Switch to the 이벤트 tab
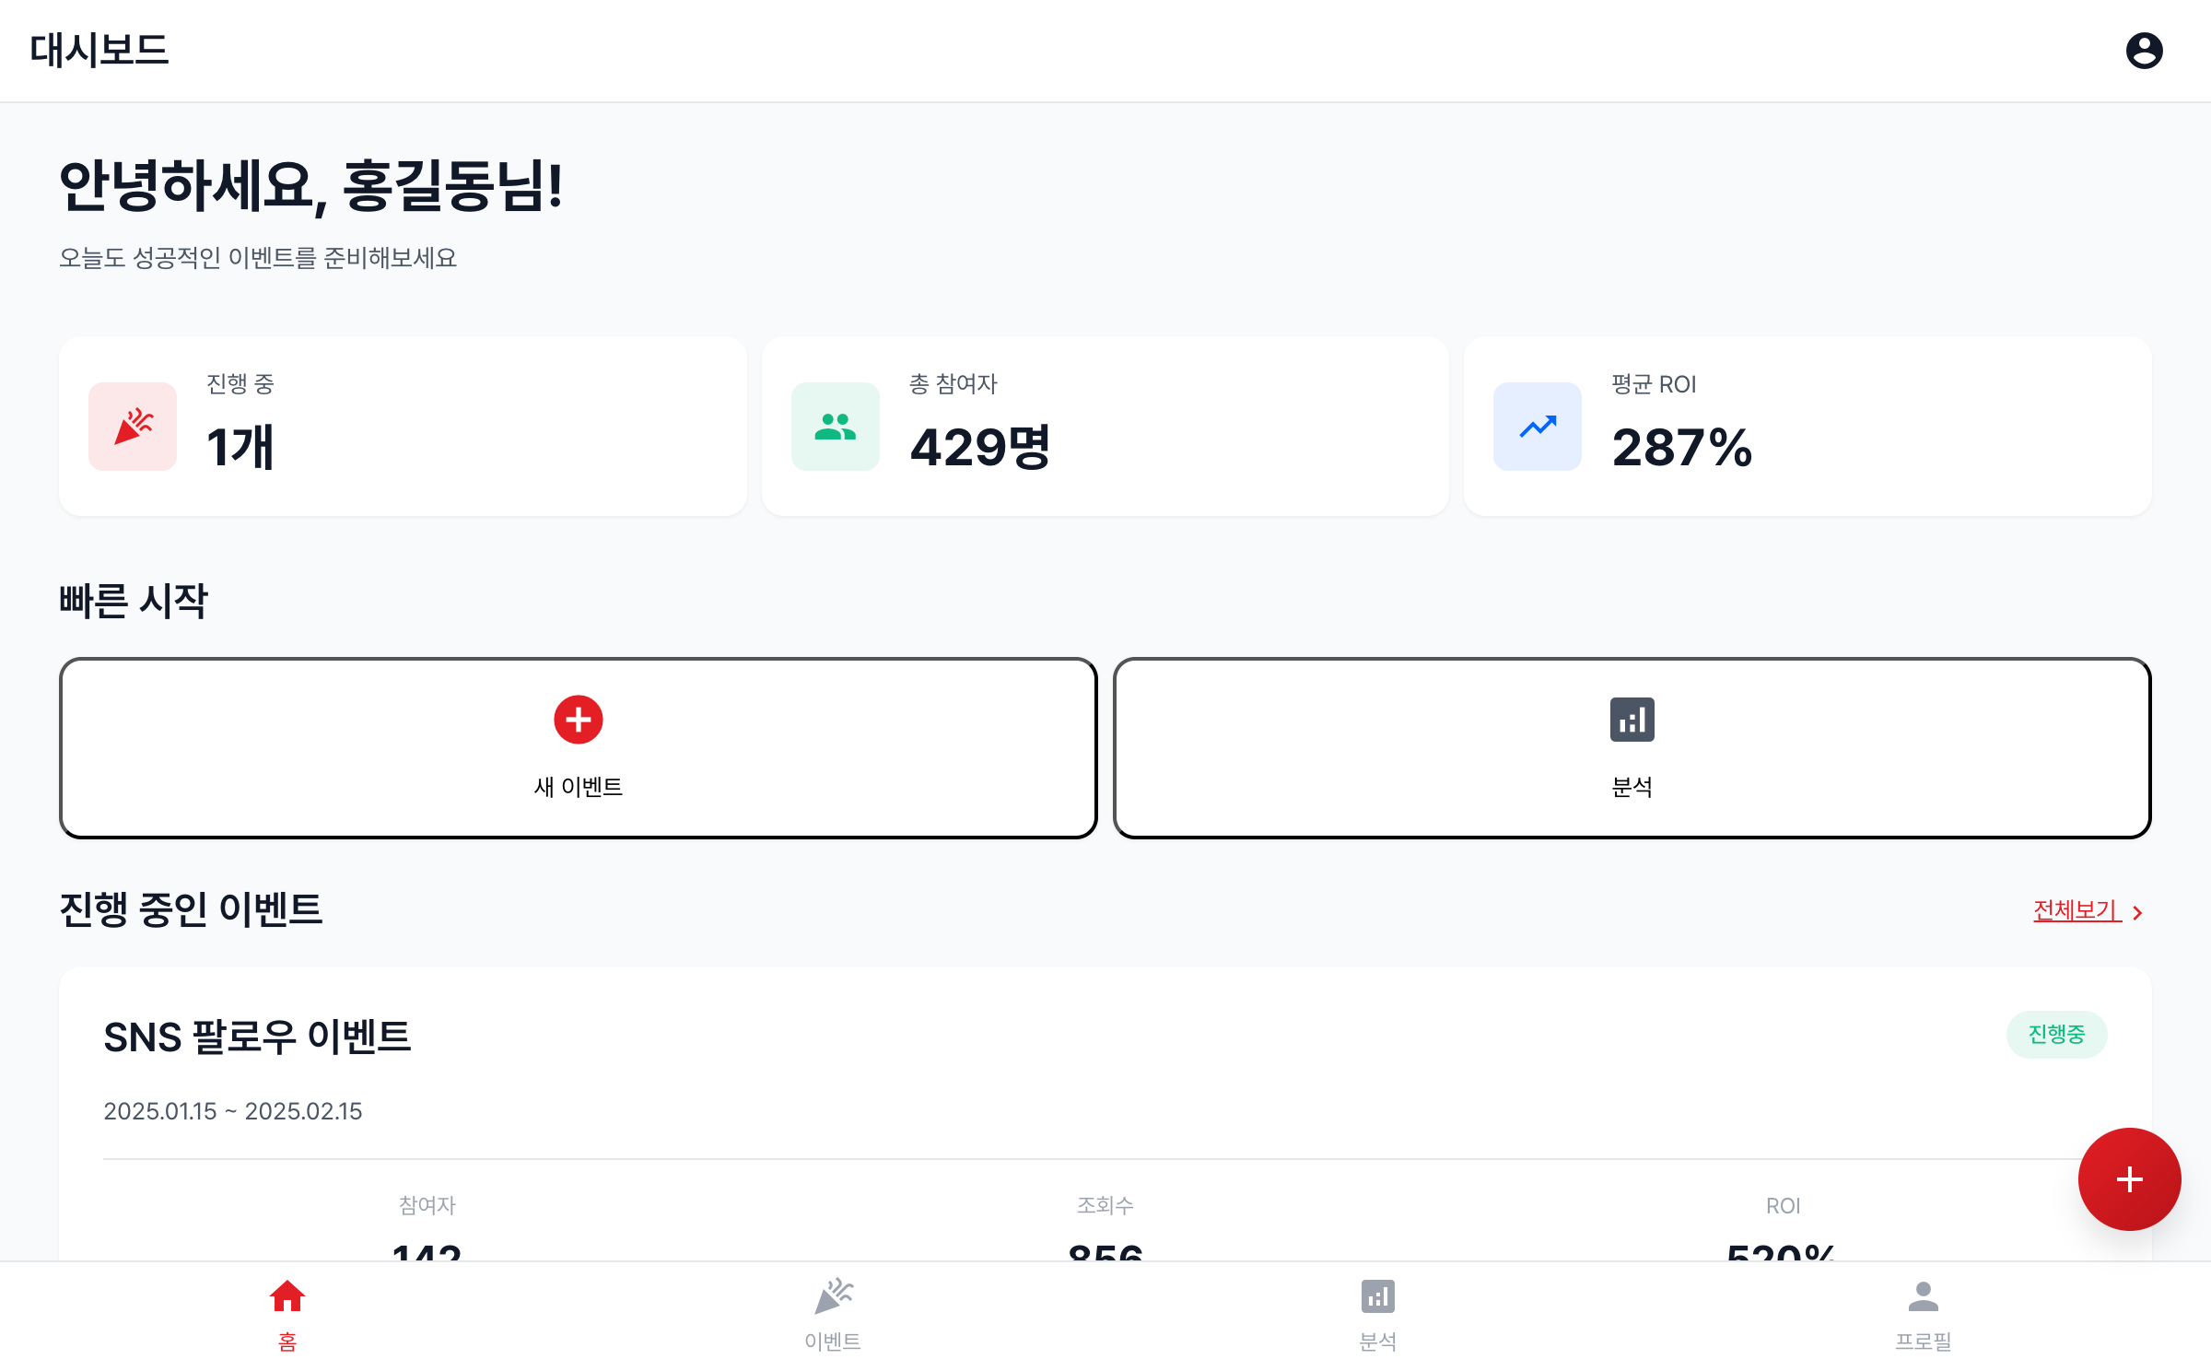Screen dimensions: 2211x1371 point(833,1312)
